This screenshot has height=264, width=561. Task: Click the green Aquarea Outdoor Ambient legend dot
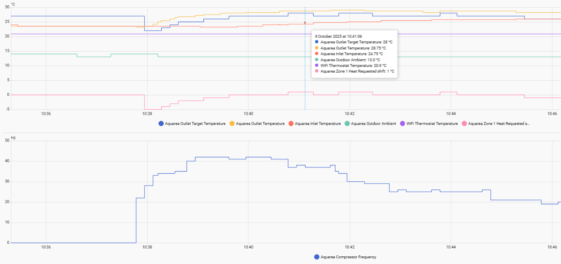(347, 124)
